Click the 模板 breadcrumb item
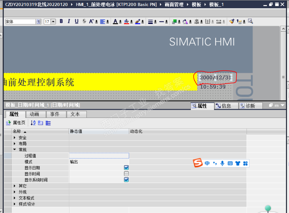 (x=196, y=5)
